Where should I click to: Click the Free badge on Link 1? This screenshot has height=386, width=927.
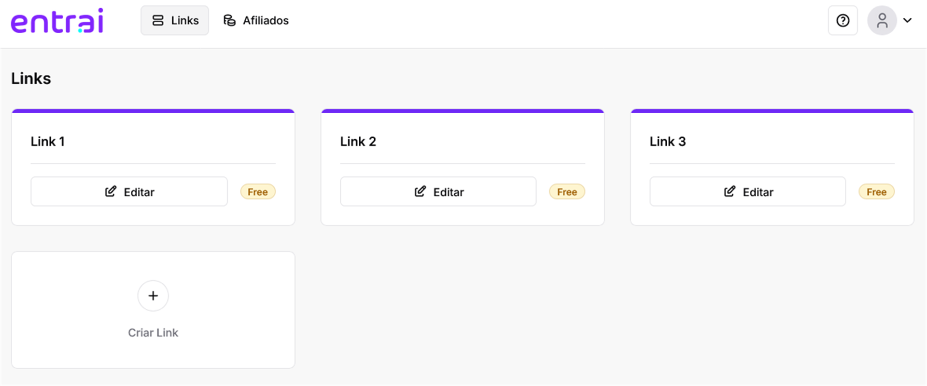(258, 192)
